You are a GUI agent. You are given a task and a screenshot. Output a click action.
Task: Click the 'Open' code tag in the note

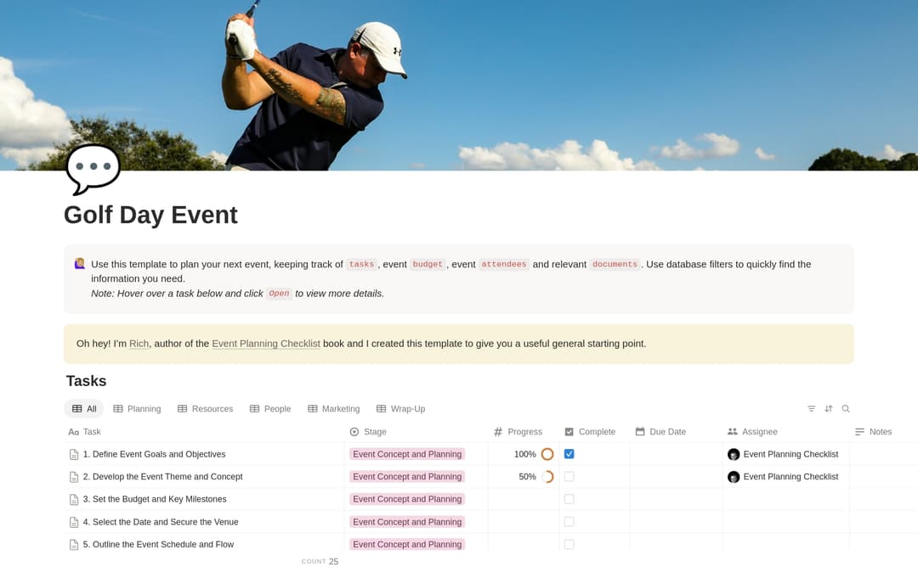coord(280,294)
